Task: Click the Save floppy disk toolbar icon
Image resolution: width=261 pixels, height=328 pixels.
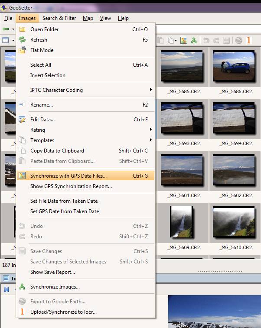Action: 226,40
